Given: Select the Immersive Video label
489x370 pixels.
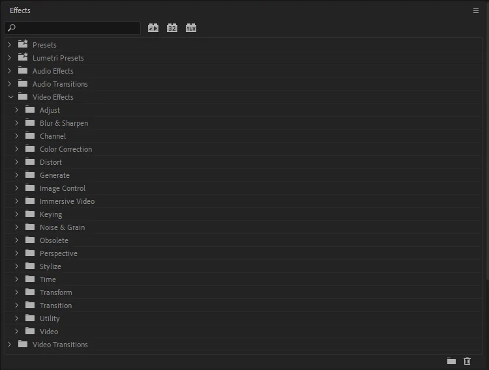Looking at the screenshot, I should [x=67, y=201].
